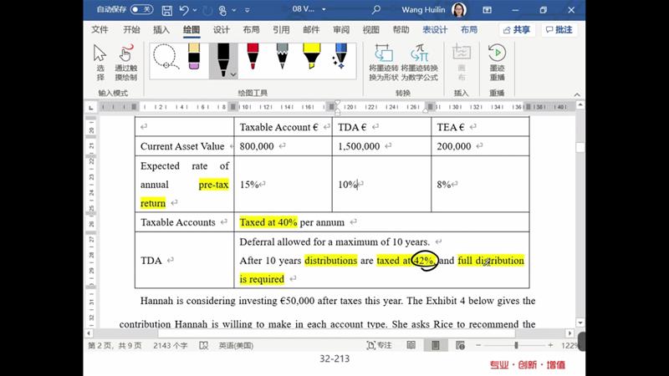Viewport: 669px width, 376px height.
Task: Switch to the 设计 tab
Action: pos(221,29)
